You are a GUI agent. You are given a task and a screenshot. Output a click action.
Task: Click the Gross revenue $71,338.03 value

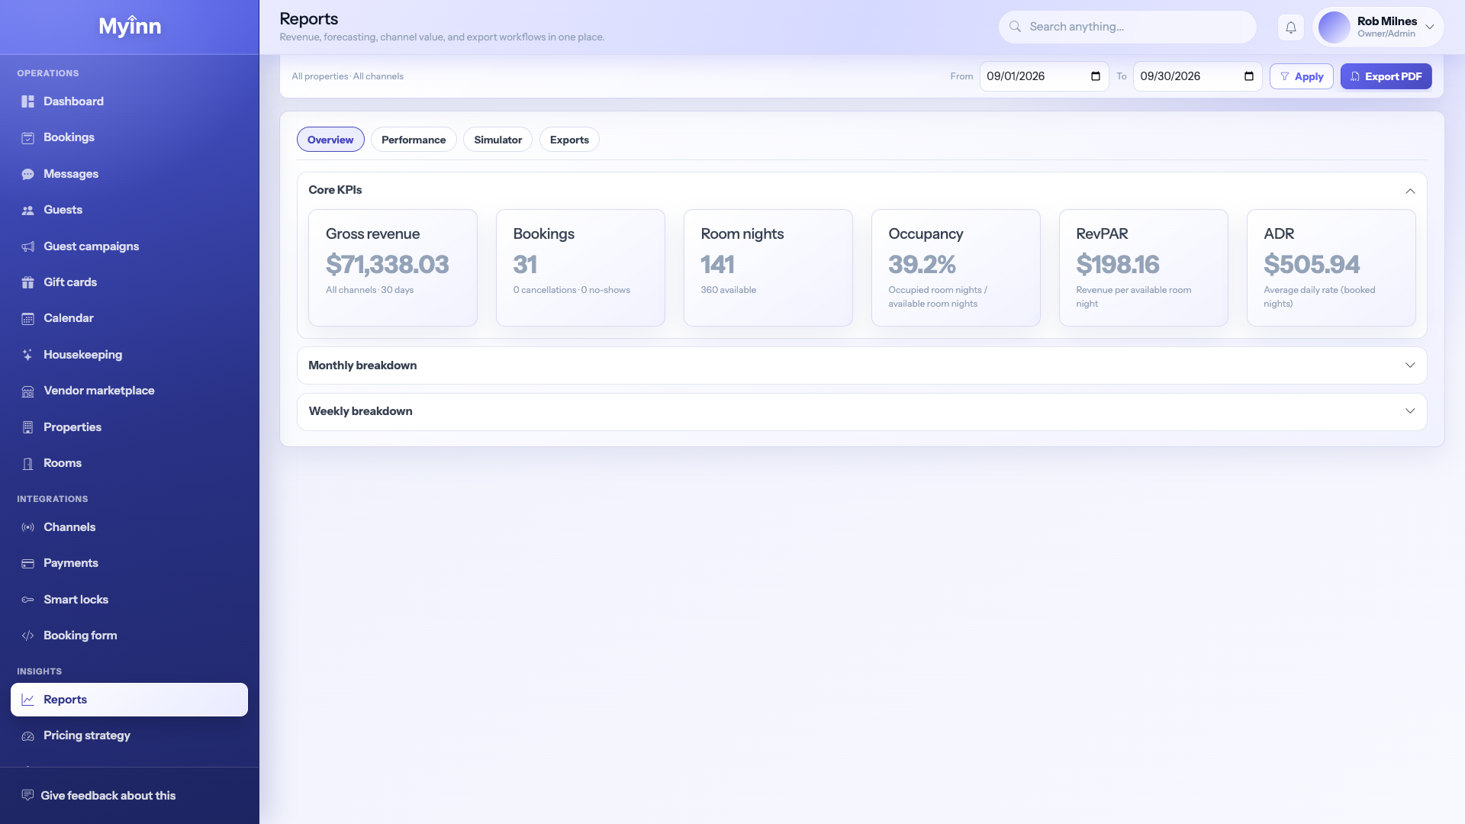[387, 265]
